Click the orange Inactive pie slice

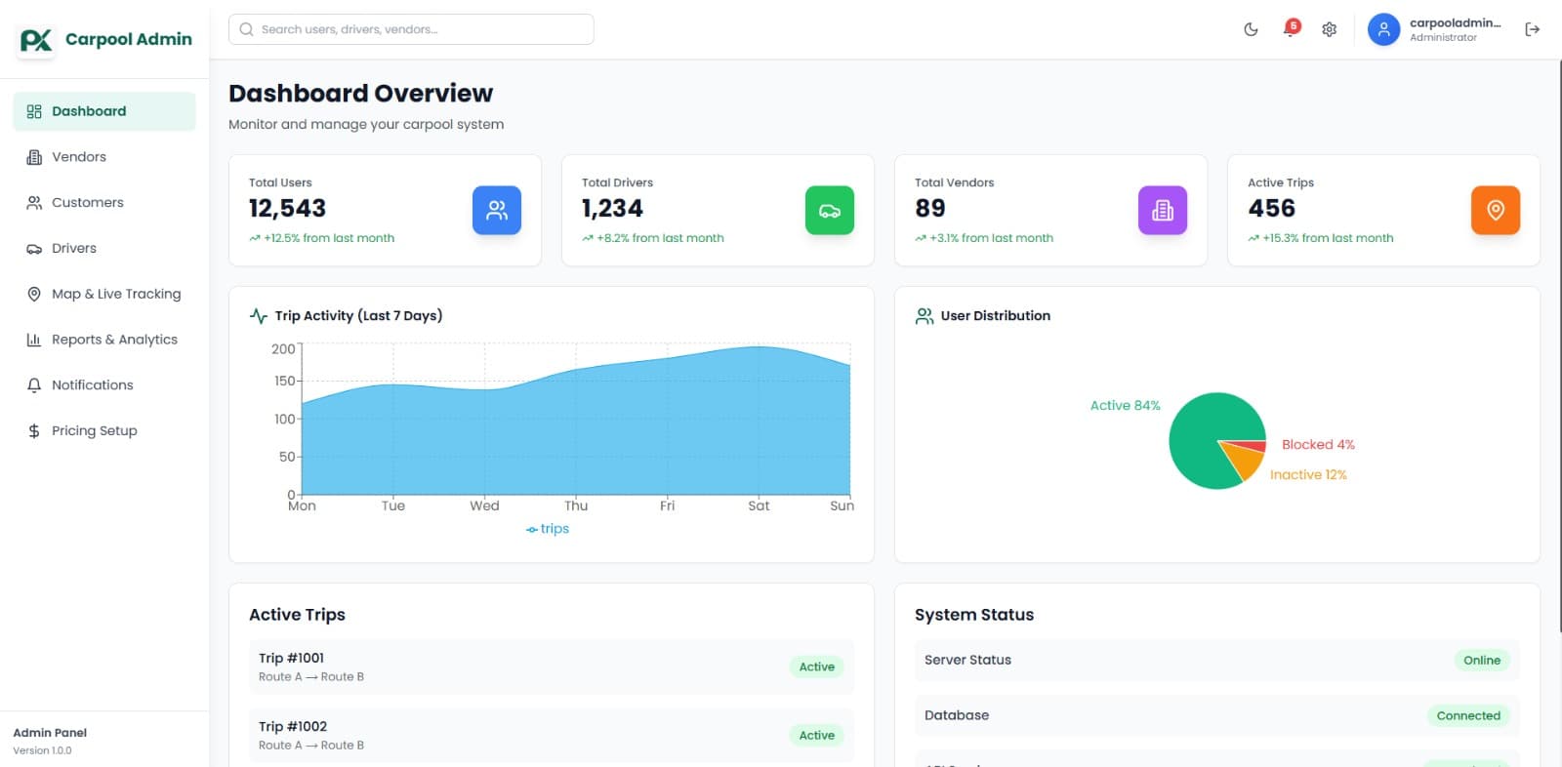coord(1245,461)
